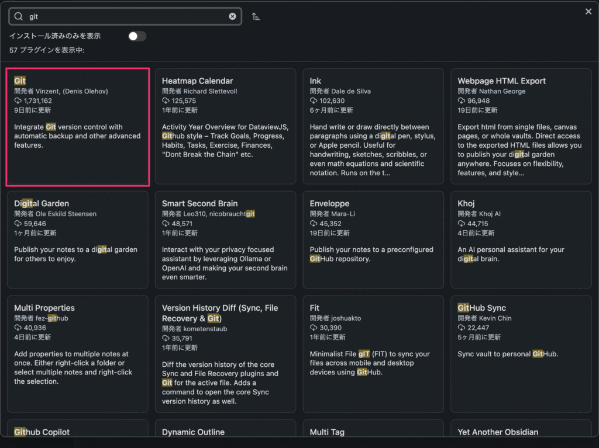
Task: Open the sort order options icon
Action: coord(256,17)
